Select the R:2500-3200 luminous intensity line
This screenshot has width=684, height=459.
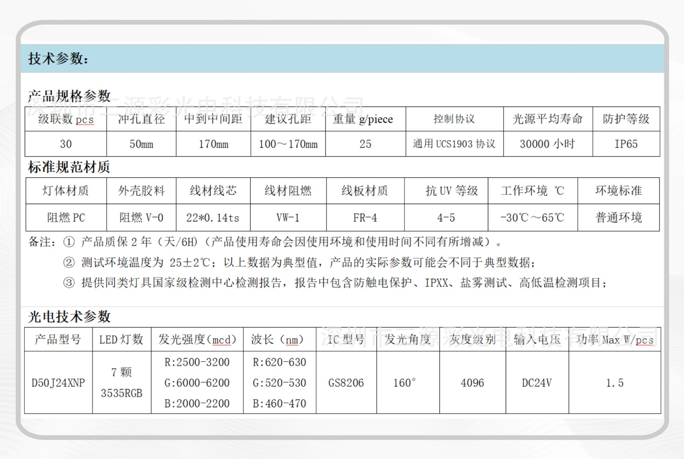pyautogui.click(x=197, y=362)
